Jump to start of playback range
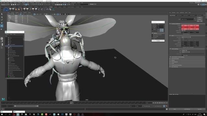 [154, 103]
